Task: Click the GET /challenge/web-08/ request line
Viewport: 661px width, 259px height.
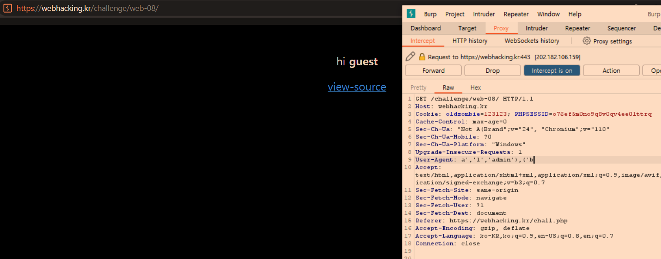Action: click(474, 99)
